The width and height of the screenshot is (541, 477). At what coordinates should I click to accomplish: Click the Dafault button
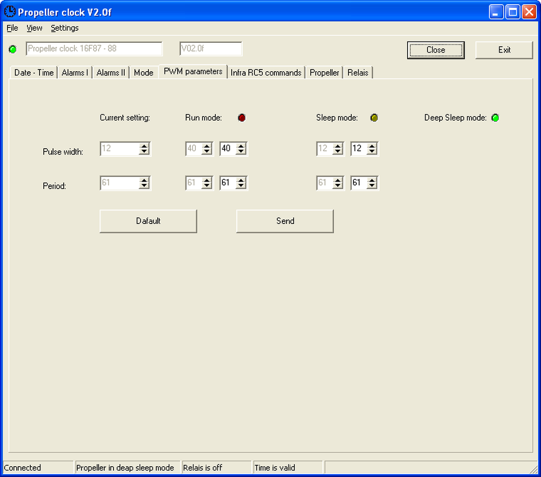pos(148,221)
